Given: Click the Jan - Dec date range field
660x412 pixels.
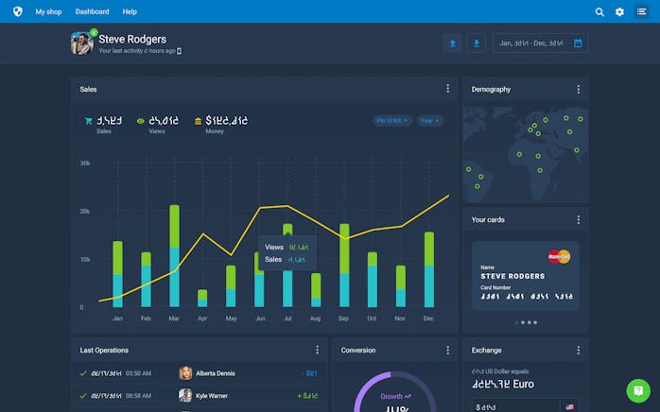Looking at the screenshot, I should click(541, 43).
